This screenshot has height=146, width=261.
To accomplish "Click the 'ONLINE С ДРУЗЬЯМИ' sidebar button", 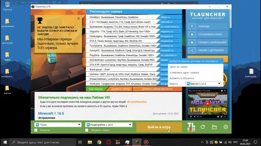I will click(208, 50).
